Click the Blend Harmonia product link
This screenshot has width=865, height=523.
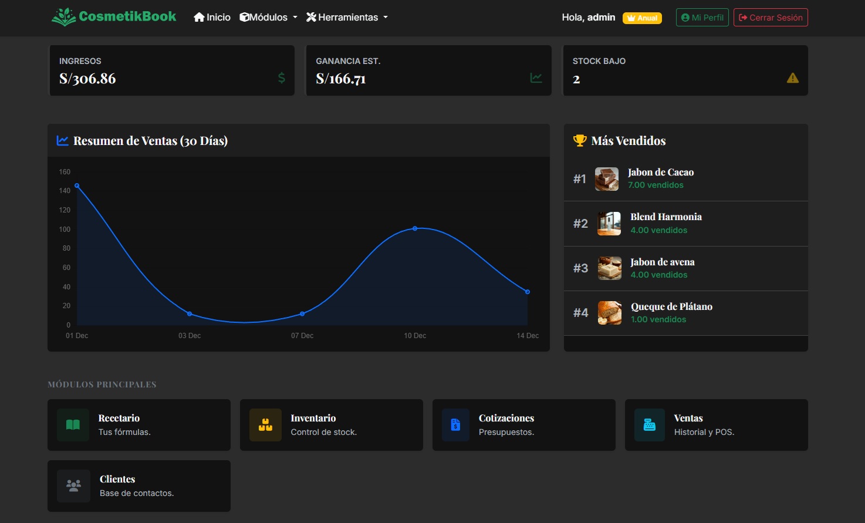[665, 217]
